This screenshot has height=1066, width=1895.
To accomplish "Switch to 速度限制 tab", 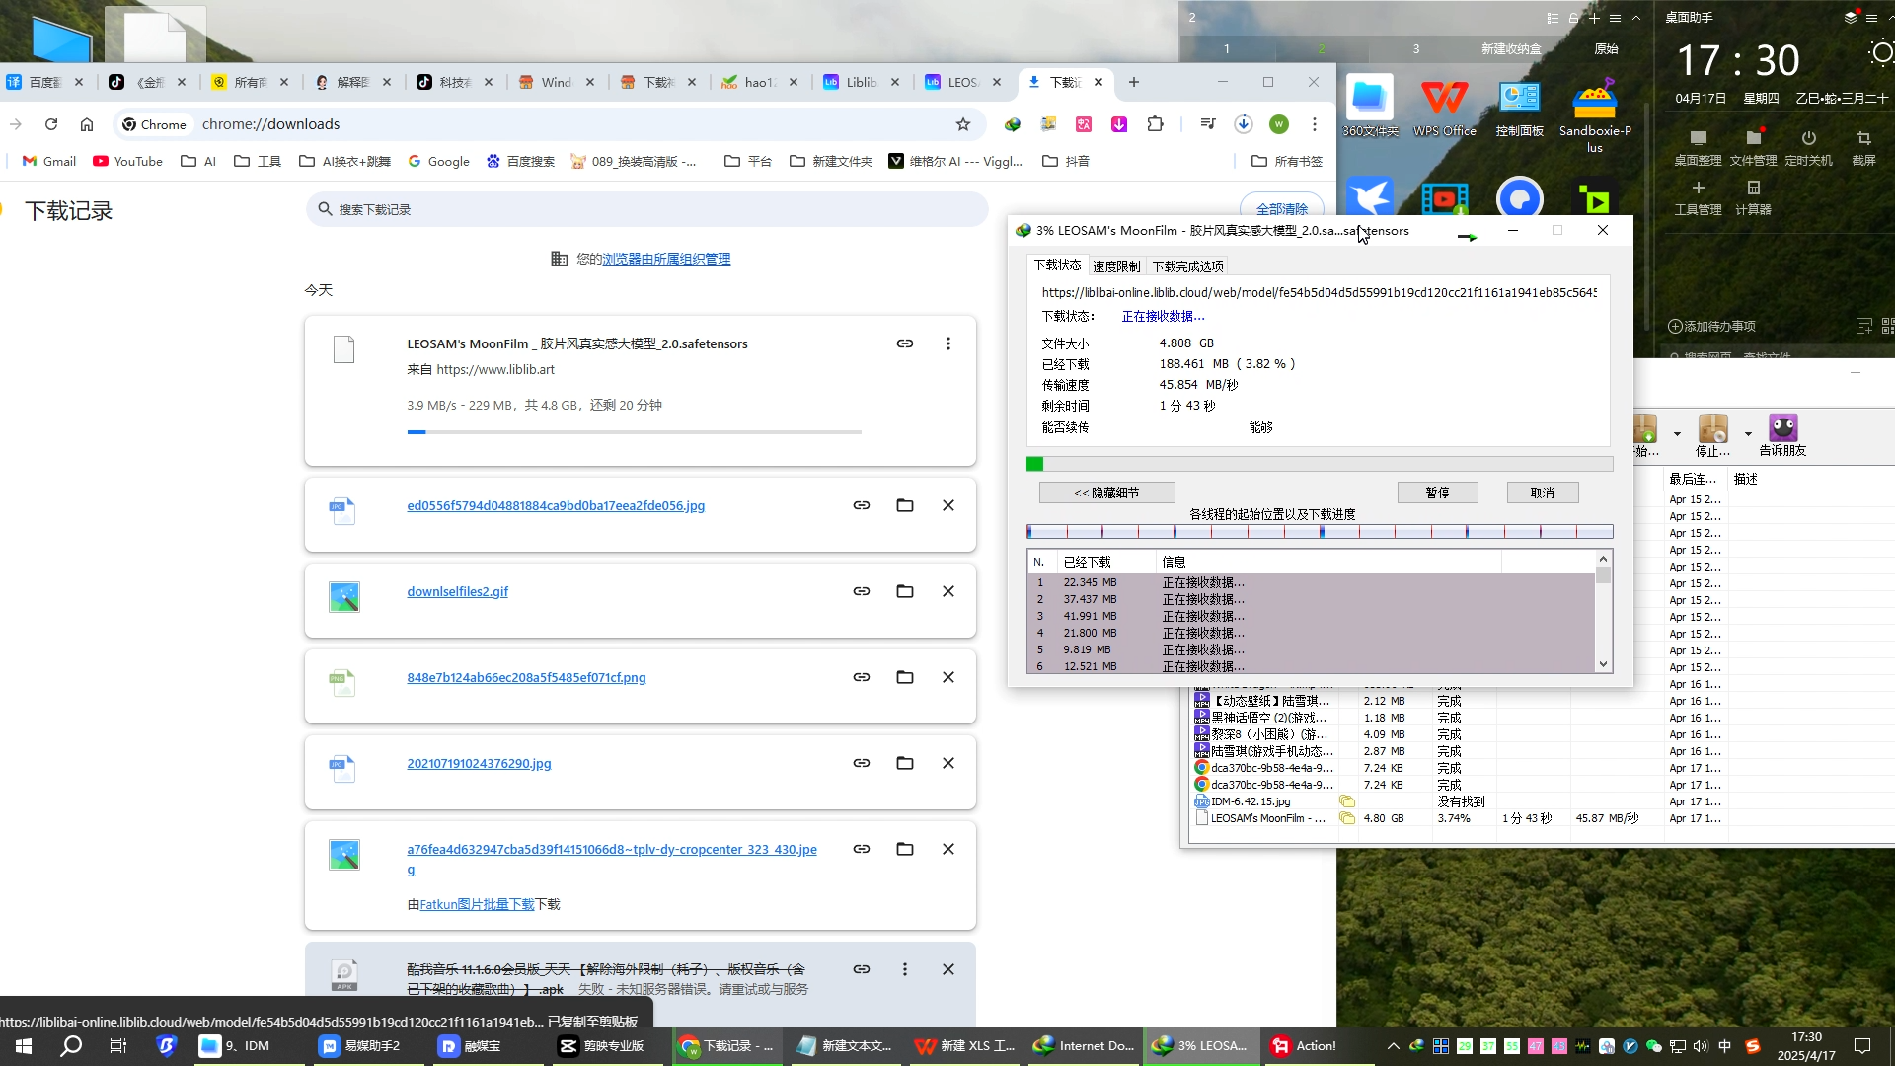I will 1116,266.
